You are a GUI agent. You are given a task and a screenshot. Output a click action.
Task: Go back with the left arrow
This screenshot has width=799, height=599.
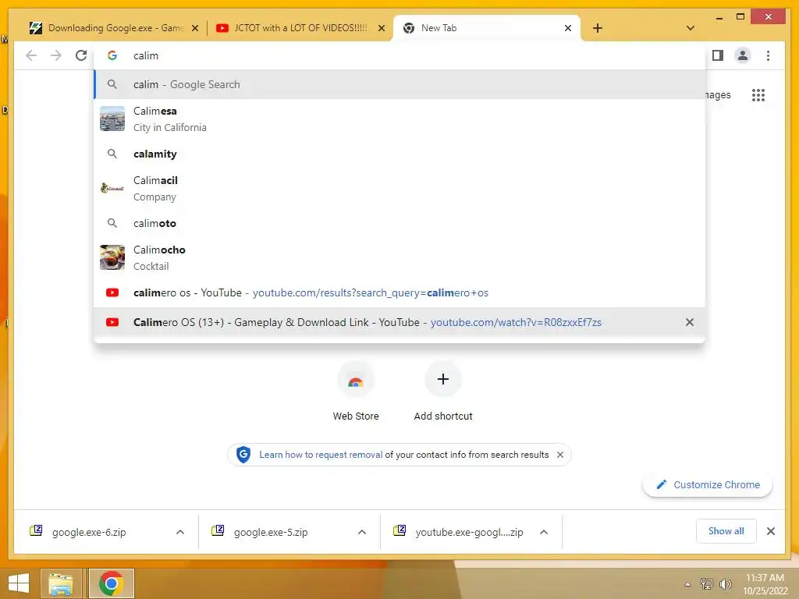(31, 55)
